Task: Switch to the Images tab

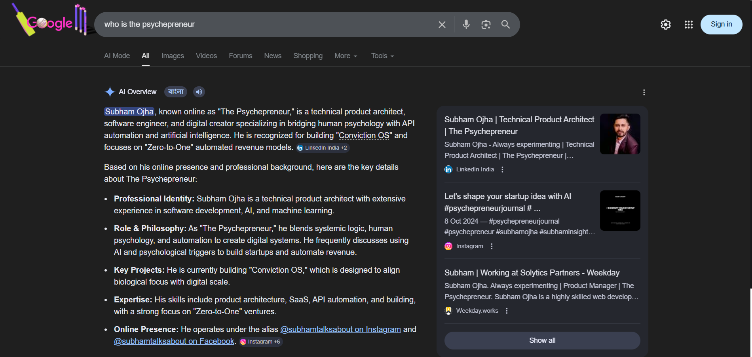Action: 173,56
